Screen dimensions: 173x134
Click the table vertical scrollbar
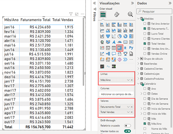[x=83, y=52]
